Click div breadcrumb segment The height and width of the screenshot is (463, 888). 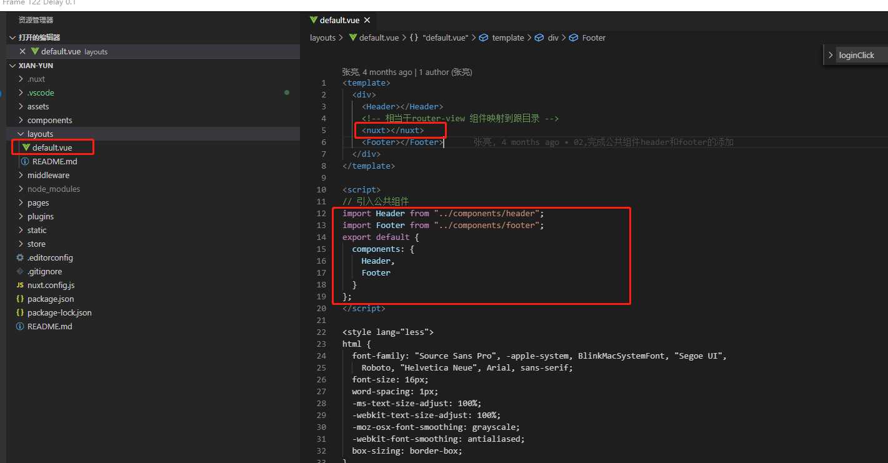[x=553, y=37]
